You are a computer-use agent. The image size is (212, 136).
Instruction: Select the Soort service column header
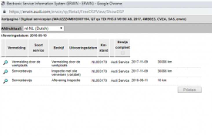(38, 48)
